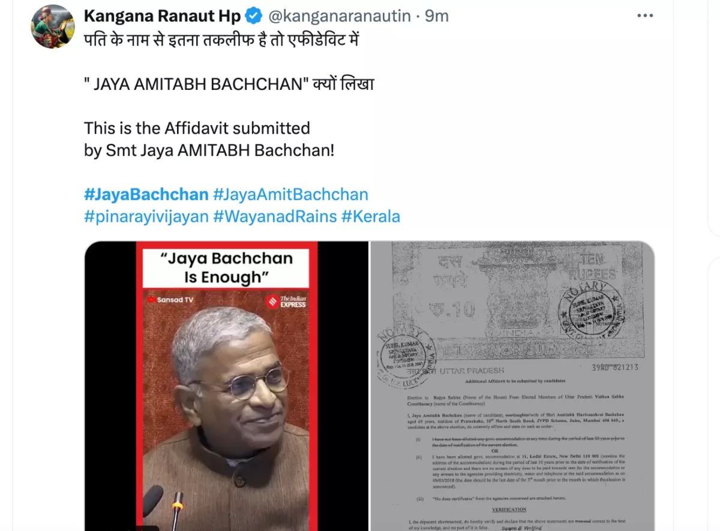The height and width of the screenshot is (531, 720).
Task: Click the blue verified badge
Action: coord(255,16)
